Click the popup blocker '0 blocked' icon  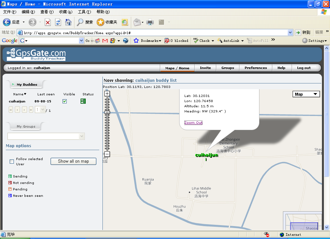[167, 41]
